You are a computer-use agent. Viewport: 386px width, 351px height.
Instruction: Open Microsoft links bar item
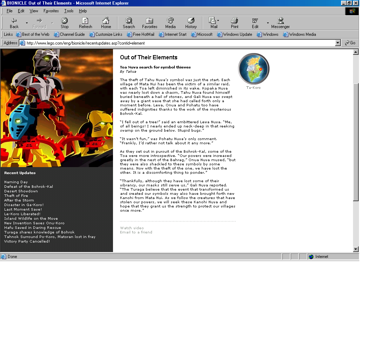click(202, 34)
